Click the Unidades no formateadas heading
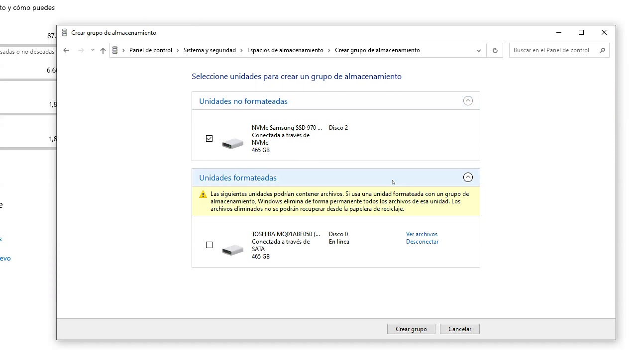 (x=243, y=101)
